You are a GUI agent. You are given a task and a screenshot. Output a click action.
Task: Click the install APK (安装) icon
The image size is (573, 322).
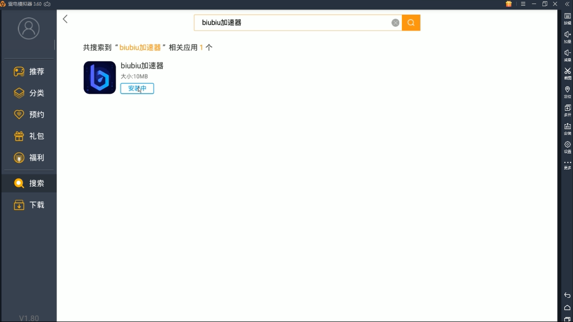tap(567, 128)
